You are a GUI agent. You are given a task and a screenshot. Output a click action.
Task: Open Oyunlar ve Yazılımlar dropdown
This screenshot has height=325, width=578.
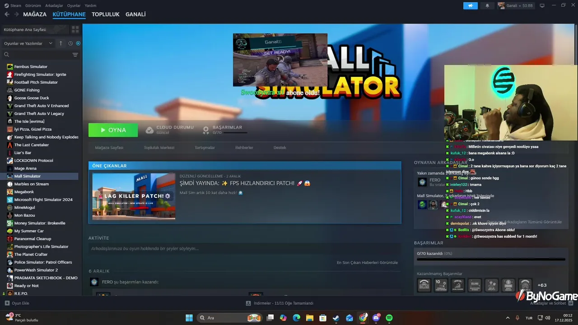point(28,43)
